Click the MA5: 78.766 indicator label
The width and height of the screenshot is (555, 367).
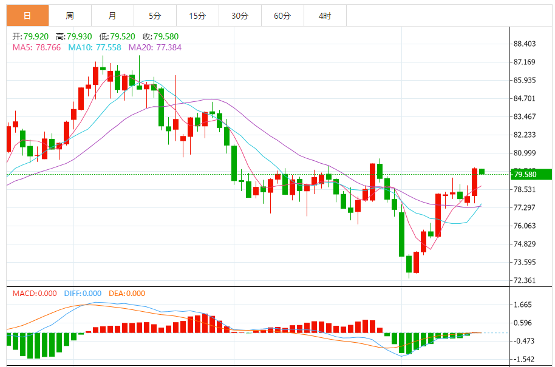click(x=36, y=47)
